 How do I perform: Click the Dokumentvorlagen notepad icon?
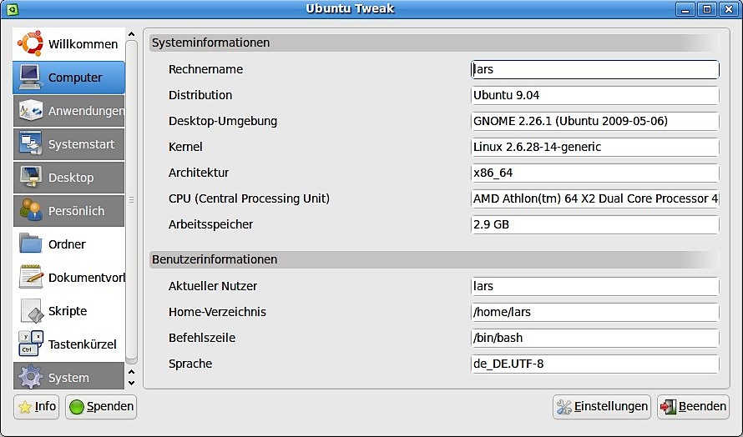tap(30, 278)
